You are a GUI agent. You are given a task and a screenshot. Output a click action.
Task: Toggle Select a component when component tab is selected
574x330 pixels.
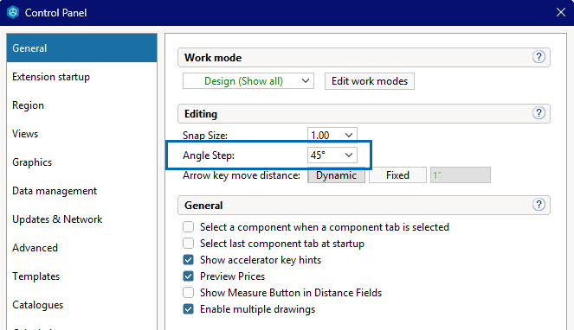[x=188, y=227]
